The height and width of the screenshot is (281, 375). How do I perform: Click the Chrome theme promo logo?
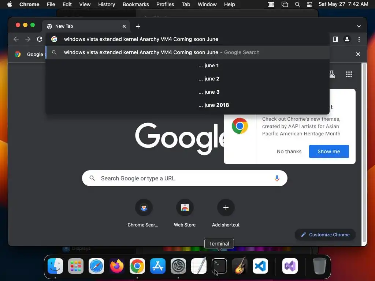pyautogui.click(x=240, y=126)
